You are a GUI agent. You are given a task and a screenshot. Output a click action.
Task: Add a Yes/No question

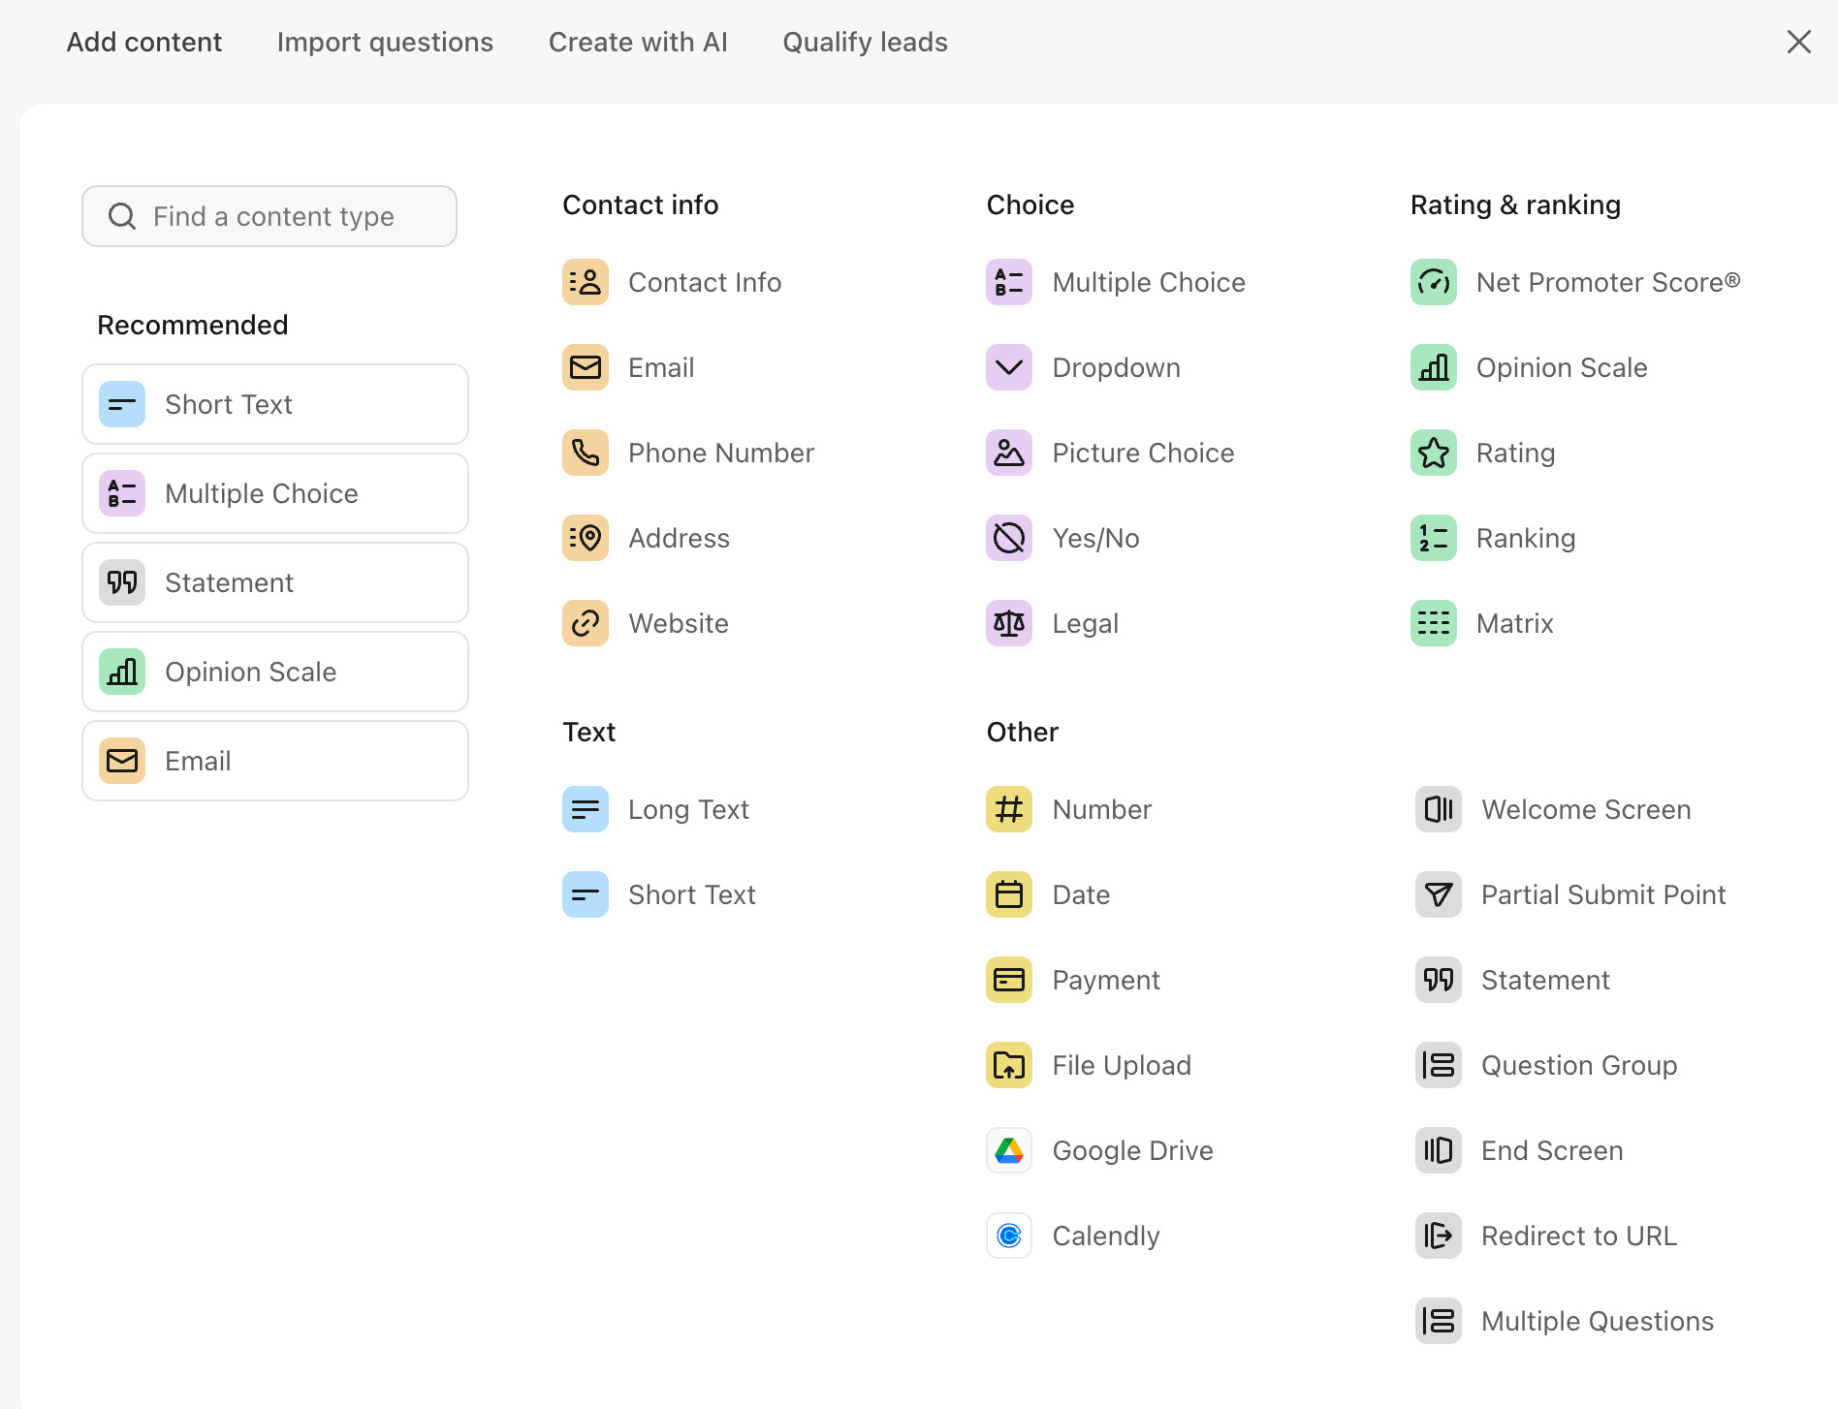tap(1063, 538)
